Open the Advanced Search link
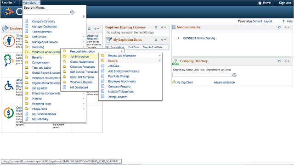The width and height of the screenshot is (294, 165). tap(224, 82)
